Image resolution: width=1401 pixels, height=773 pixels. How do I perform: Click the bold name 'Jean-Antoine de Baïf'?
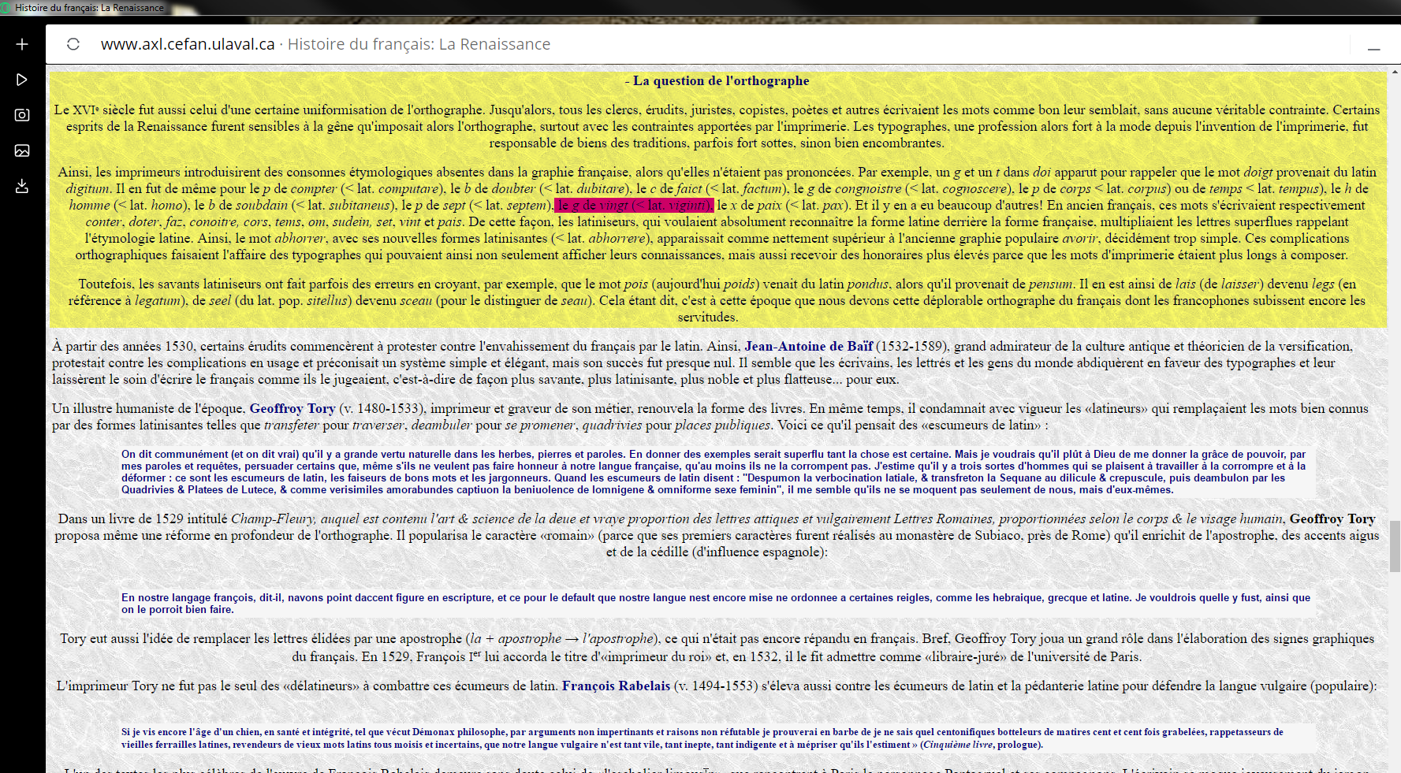pyautogui.click(x=808, y=347)
